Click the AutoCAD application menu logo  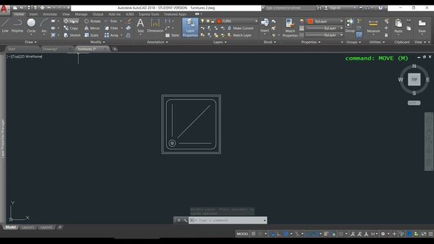[5, 9]
